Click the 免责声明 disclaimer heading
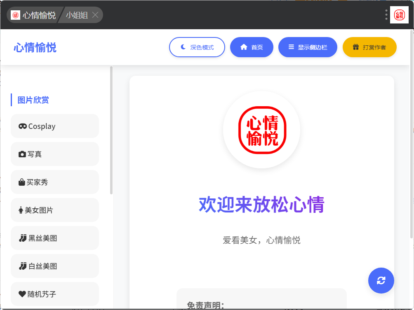 [205, 305]
